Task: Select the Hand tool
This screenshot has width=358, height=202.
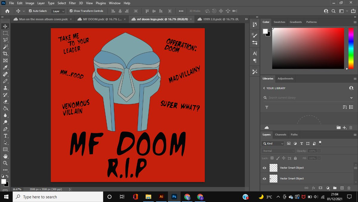Action: tap(5, 156)
